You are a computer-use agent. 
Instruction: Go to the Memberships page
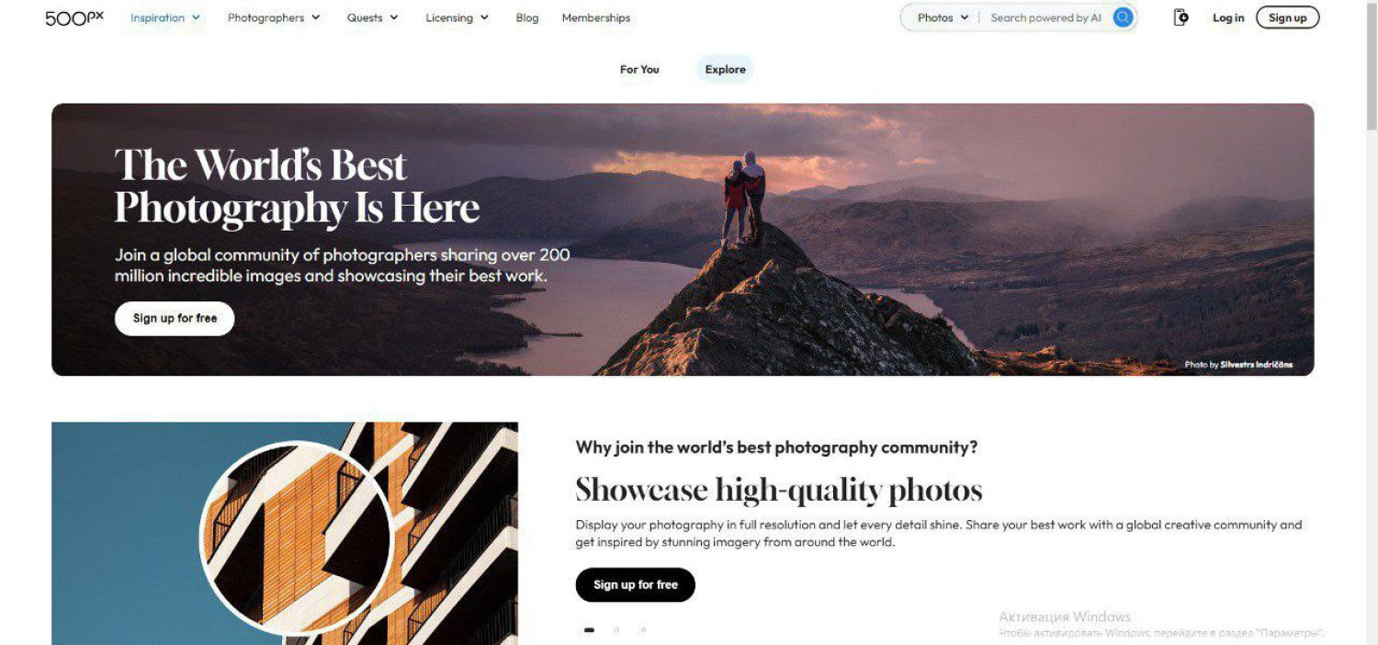coord(596,17)
